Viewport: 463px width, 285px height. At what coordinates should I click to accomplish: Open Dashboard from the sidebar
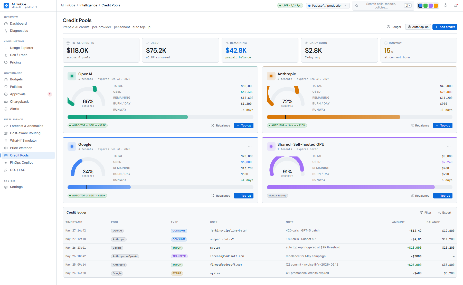coord(28,24)
